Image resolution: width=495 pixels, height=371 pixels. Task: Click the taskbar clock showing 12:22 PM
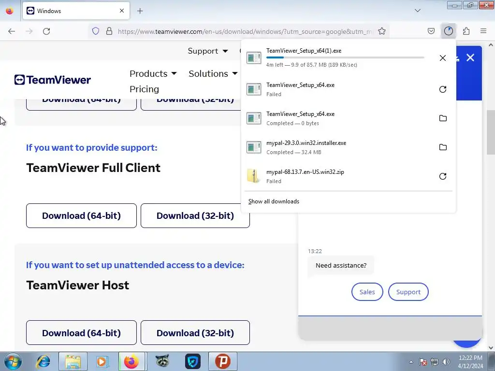point(470,362)
